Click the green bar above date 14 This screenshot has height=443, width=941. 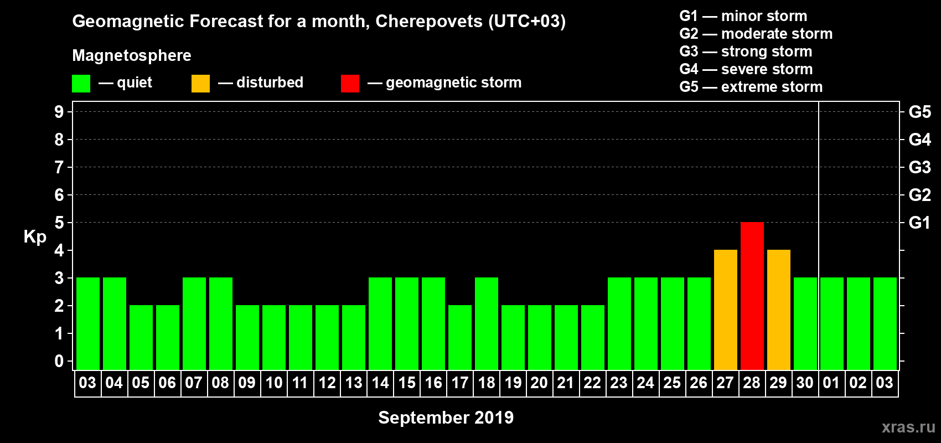coord(380,323)
